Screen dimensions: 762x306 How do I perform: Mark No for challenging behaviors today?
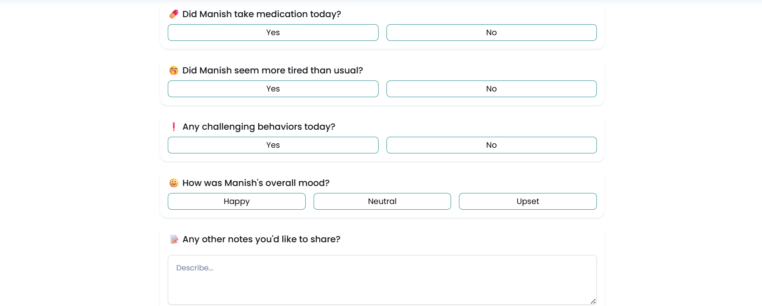click(x=491, y=145)
